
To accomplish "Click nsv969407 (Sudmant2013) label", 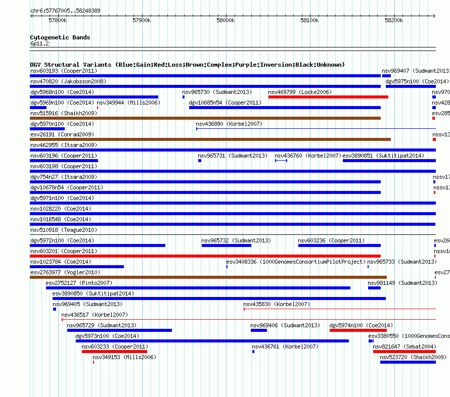I will 416,71.
